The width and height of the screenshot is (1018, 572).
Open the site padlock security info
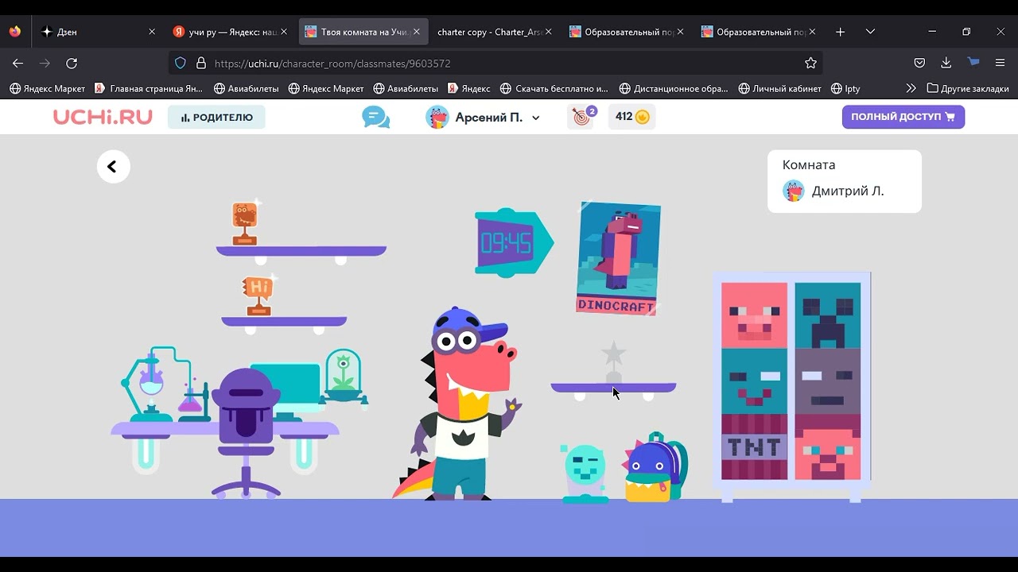(201, 63)
